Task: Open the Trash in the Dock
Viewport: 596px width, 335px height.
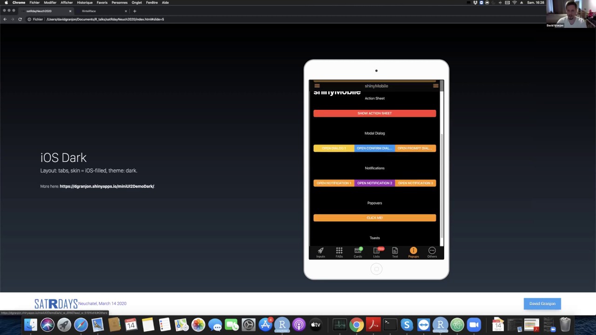Action: (x=565, y=324)
